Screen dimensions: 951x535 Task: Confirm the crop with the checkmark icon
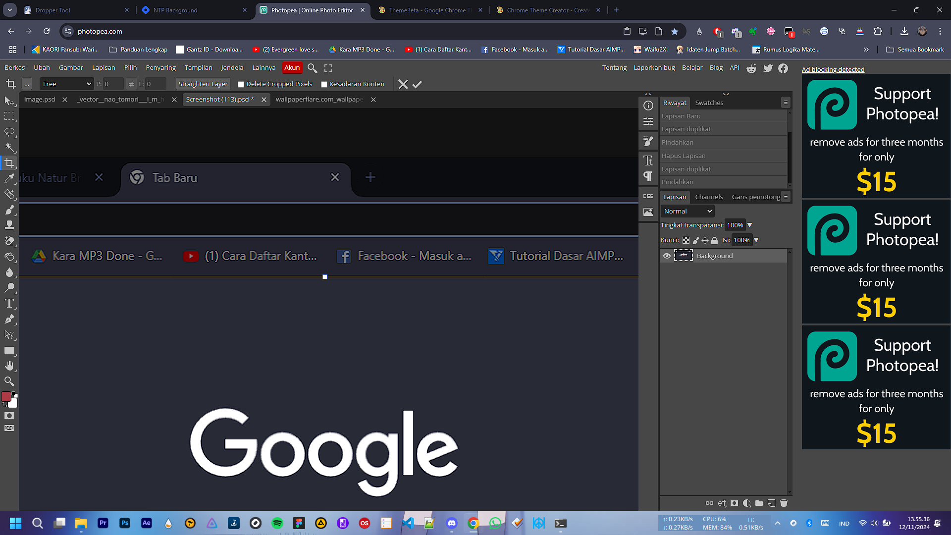point(417,84)
